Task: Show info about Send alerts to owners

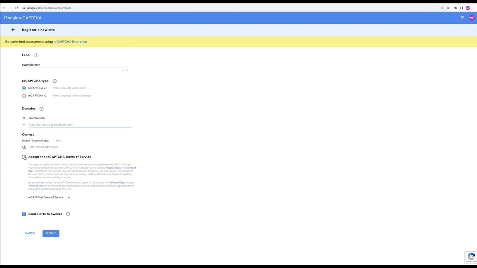Action: point(68,214)
